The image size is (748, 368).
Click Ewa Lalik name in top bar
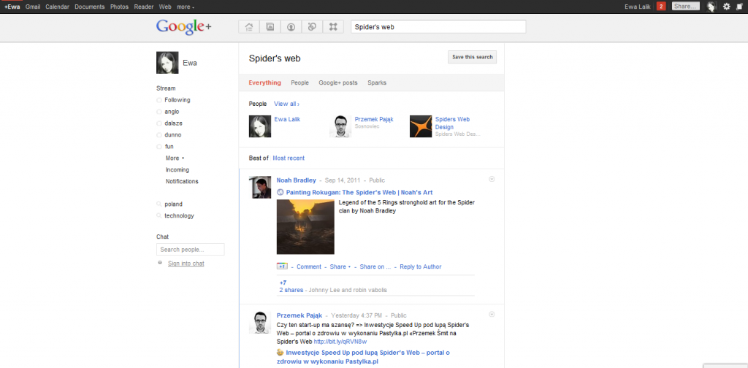click(638, 7)
